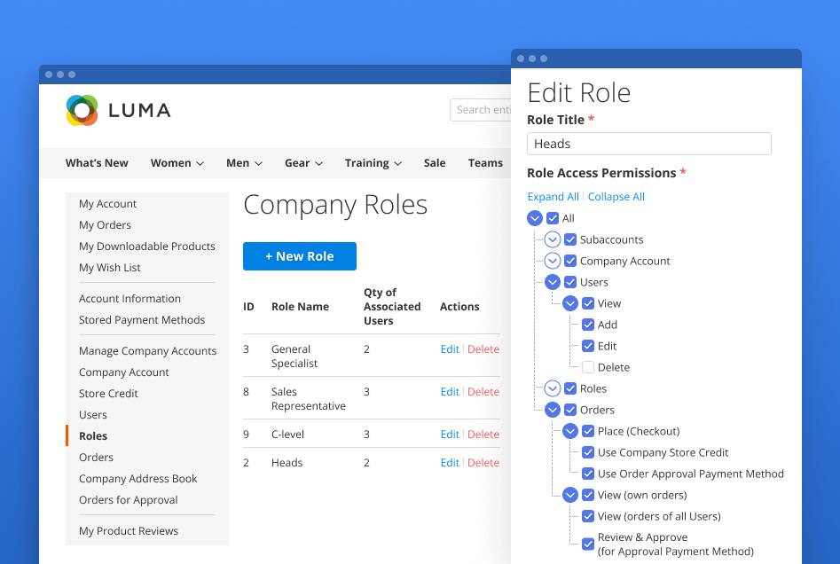Open the Sale menu
840x564 pixels.
coord(434,163)
